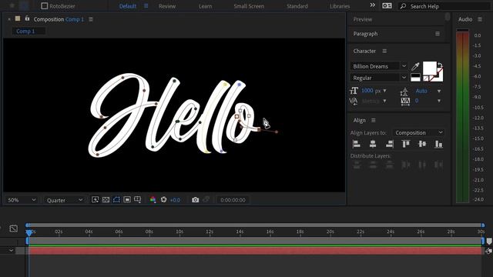
Task: Click the reset exposure icon
Action: [163, 199]
